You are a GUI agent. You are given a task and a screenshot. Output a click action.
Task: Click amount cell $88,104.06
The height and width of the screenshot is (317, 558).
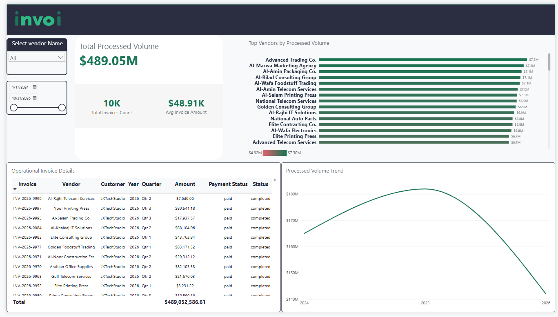pos(185,228)
